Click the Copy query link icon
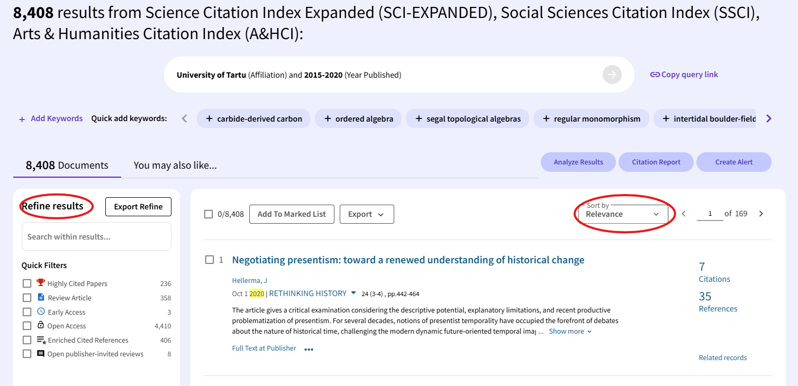Viewport: 798px width, 386px height. tap(655, 75)
